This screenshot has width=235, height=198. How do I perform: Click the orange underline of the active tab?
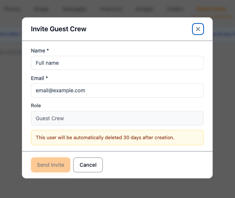pyautogui.click(x=211, y=16)
